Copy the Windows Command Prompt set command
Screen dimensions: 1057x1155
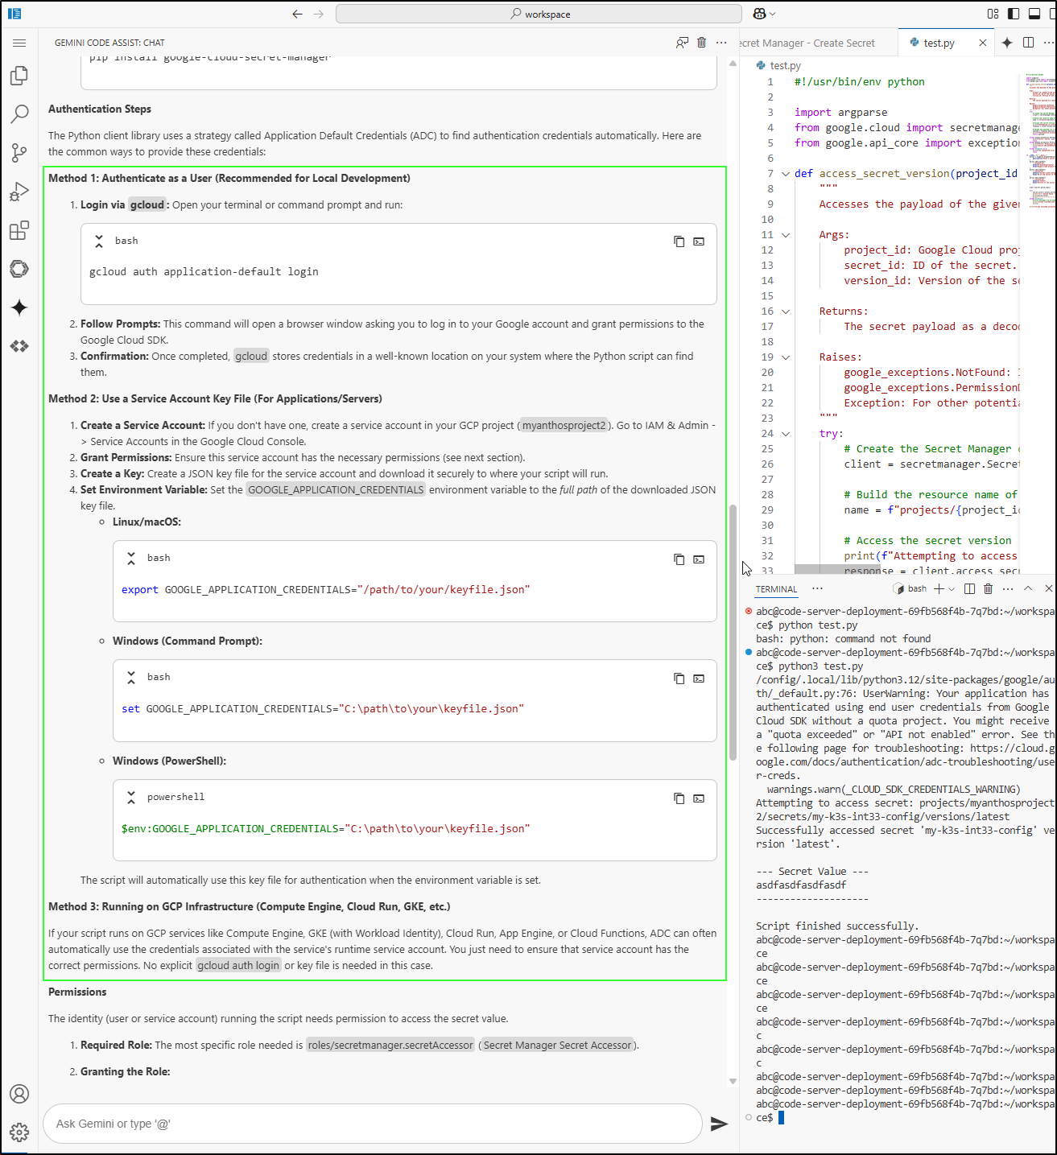tap(679, 679)
